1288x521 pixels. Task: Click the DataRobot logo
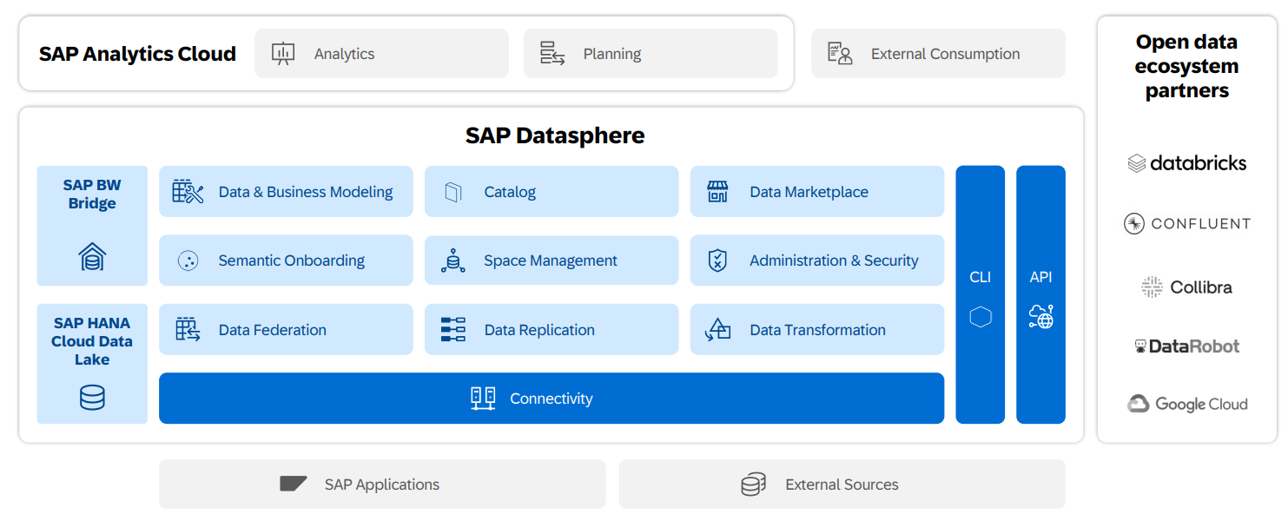(1186, 346)
